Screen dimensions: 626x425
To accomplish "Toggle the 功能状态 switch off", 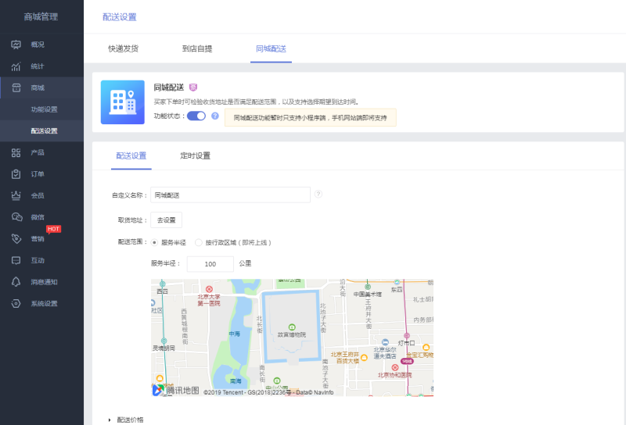I will click(x=196, y=116).
